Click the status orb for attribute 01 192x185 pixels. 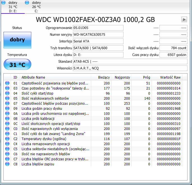pyautogui.click(x=7, y=83)
